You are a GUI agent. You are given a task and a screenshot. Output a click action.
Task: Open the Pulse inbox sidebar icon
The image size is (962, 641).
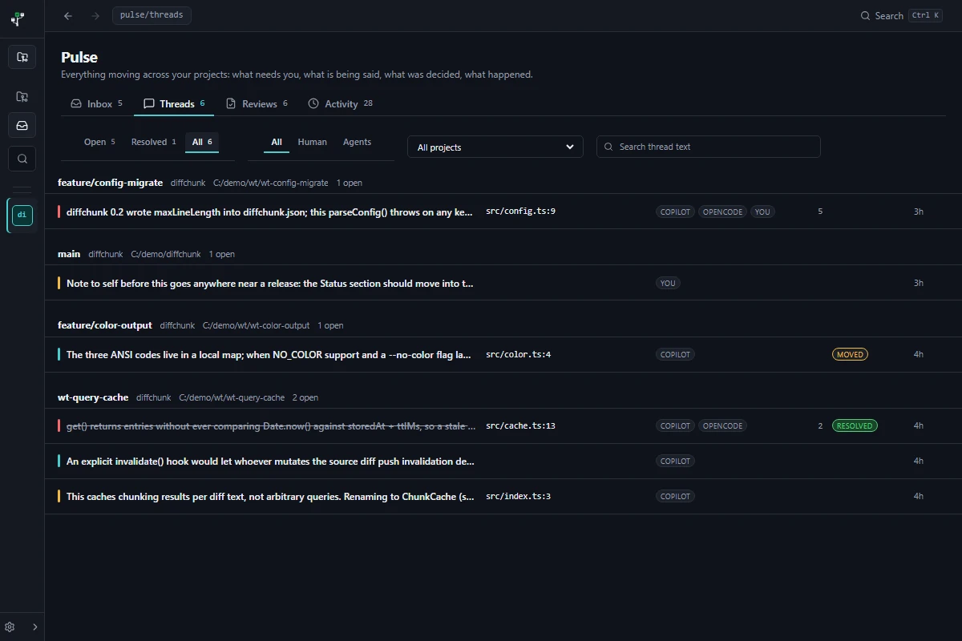pos(22,126)
